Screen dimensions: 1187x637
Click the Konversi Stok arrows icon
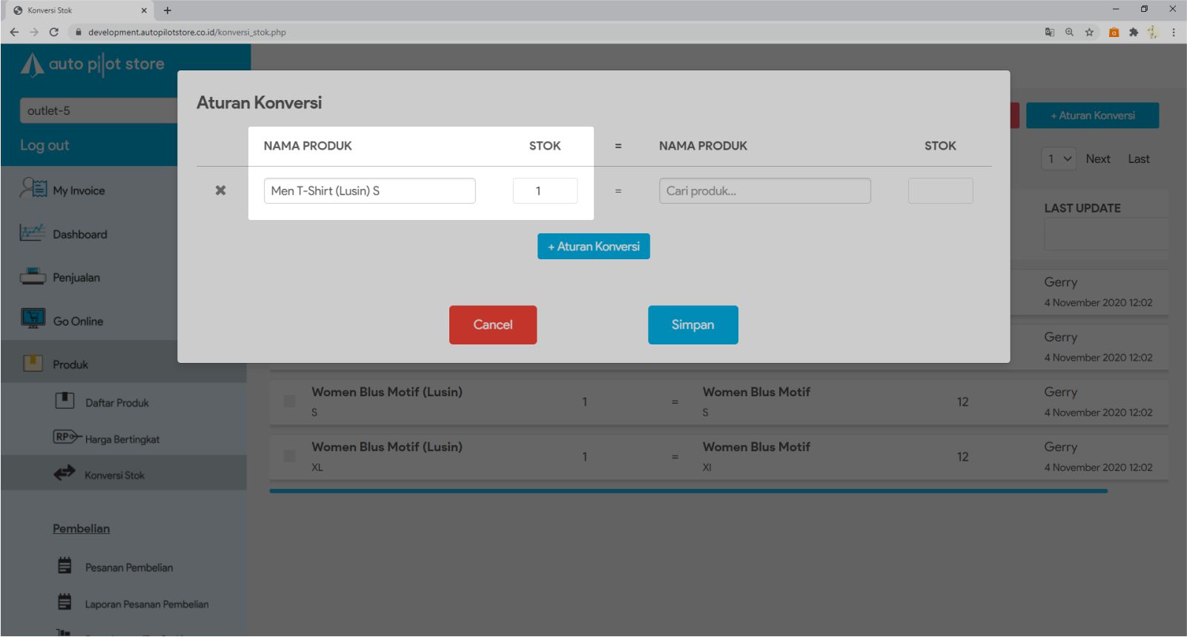[x=65, y=473]
